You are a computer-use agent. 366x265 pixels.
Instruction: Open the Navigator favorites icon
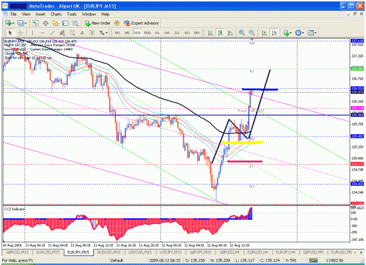click(x=55, y=23)
